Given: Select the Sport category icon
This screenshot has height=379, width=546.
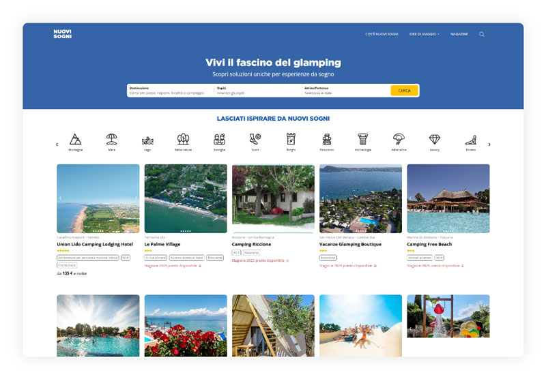Looking at the screenshot, I should click(255, 139).
